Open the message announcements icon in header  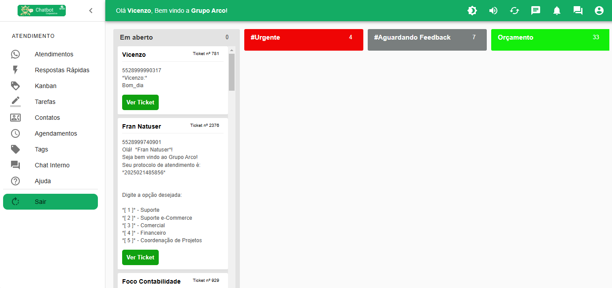(536, 11)
